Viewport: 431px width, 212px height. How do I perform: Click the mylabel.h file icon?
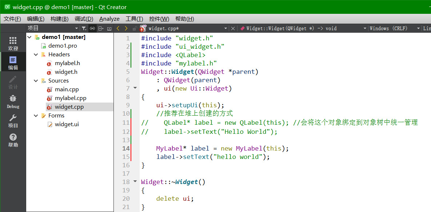click(x=49, y=64)
